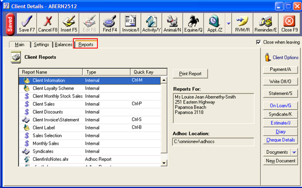
Task: Sort by the Type column header
Action: (106, 72)
